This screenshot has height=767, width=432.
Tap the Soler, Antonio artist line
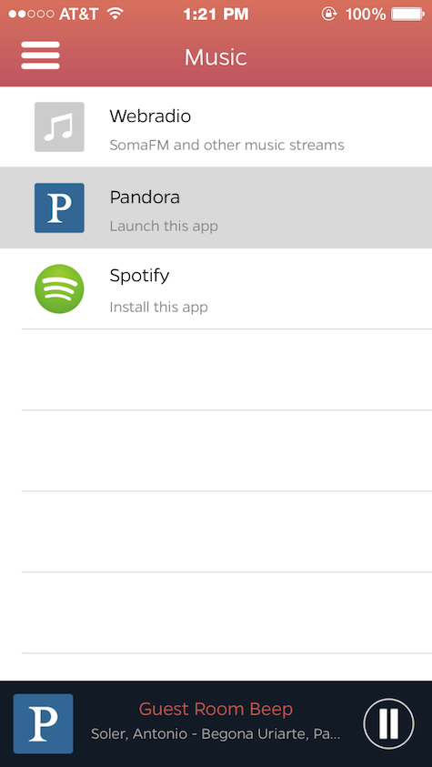[216, 734]
